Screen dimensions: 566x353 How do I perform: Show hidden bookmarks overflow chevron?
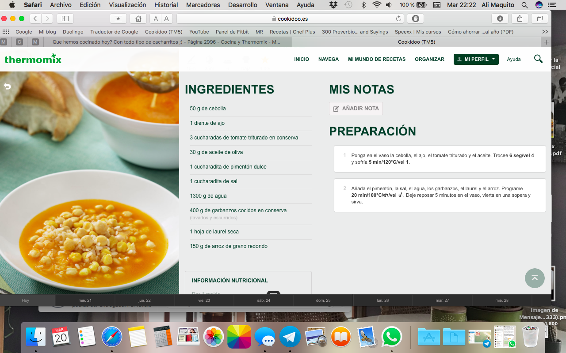pyautogui.click(x=545, y=32)
